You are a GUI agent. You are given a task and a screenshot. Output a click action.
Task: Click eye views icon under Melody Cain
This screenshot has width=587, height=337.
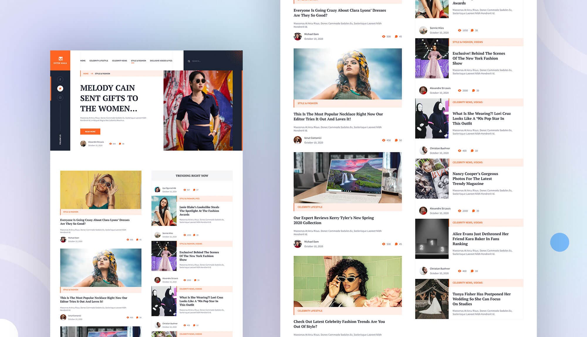point(110,144)
